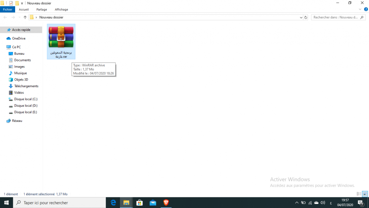The width and height of the screenshot is (369, 208).
Task: Customize quick access toolbar dropdown
Action: pyautogui.click(x=22, y=3)
